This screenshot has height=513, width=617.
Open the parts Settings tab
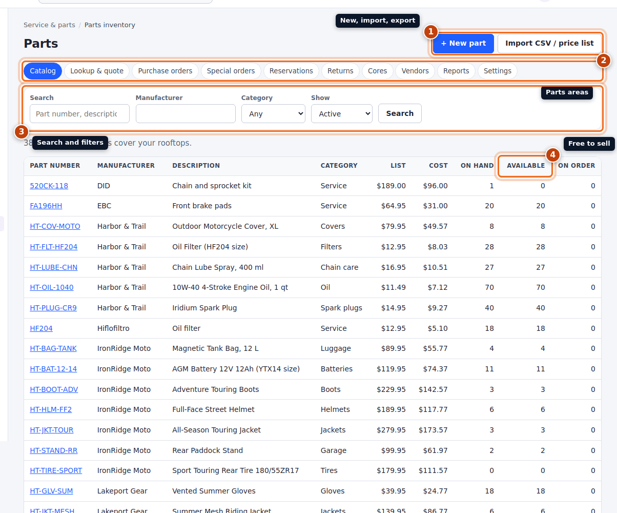click(497, 71)
